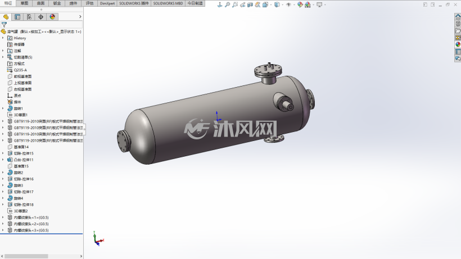The width and height of the screenshot is (461, 259).
Task: Click the filter funnel icon in tree
Action: pos(4,25)
